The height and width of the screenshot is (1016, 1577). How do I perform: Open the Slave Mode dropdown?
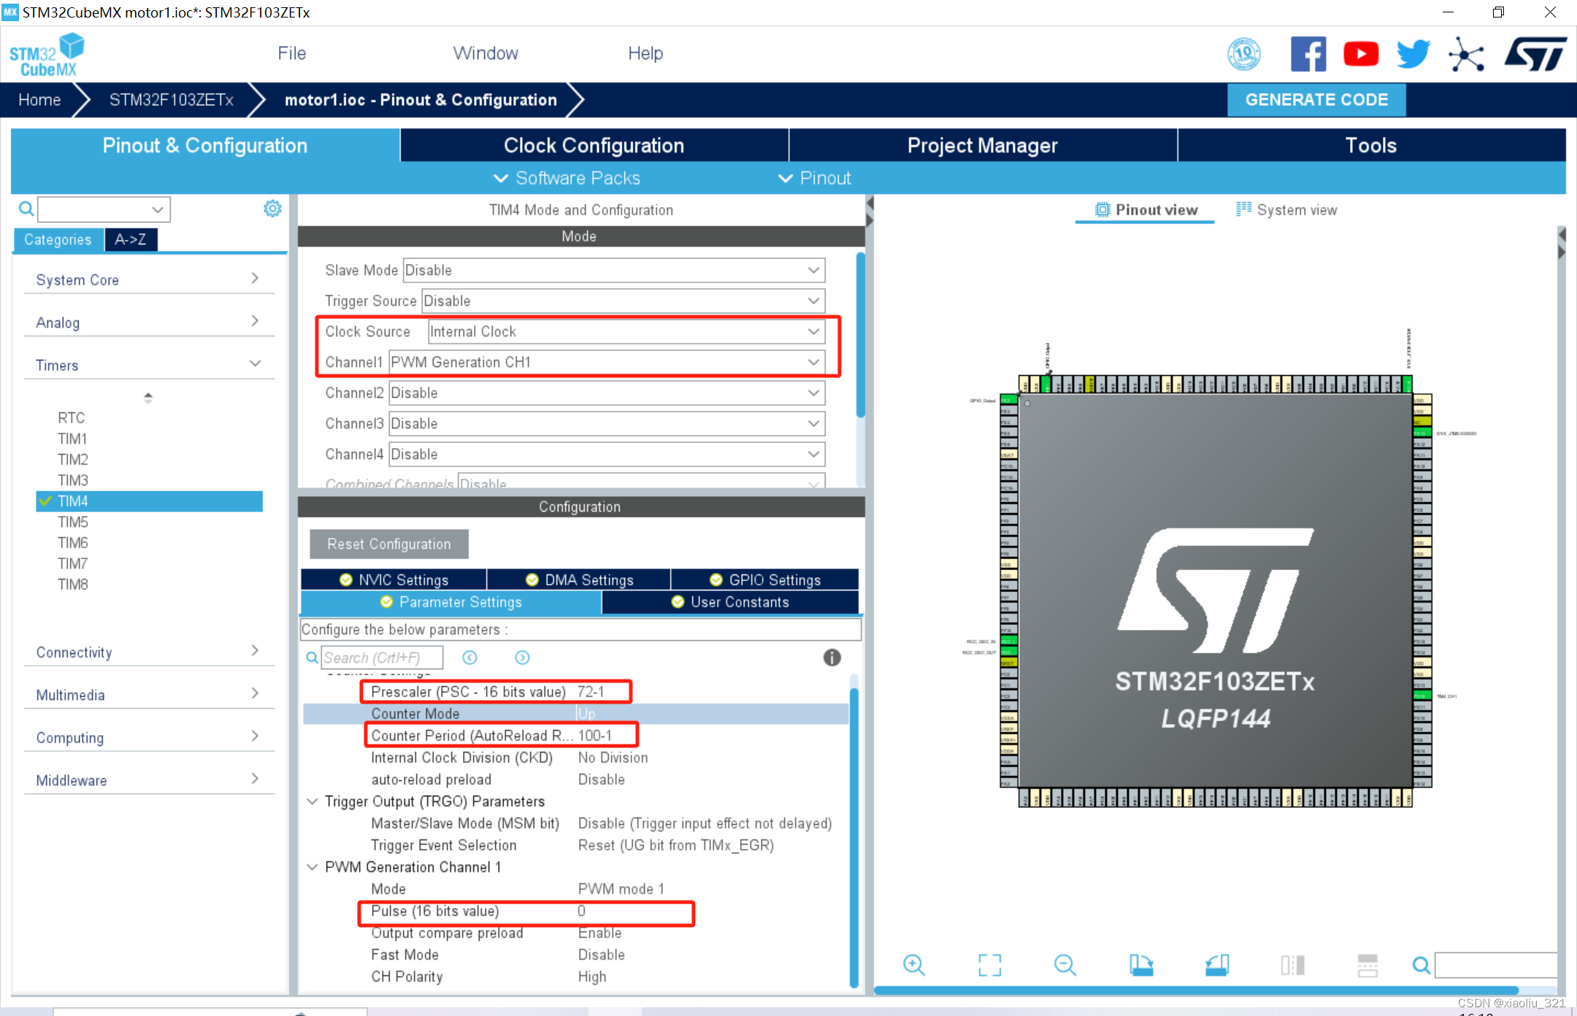pyautogui.click(x=813, y=270)
